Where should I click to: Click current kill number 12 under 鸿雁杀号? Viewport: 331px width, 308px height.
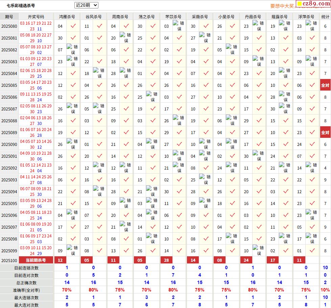61,260
